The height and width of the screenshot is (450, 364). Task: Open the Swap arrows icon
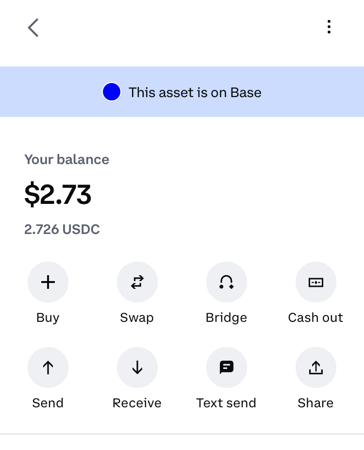137,282
